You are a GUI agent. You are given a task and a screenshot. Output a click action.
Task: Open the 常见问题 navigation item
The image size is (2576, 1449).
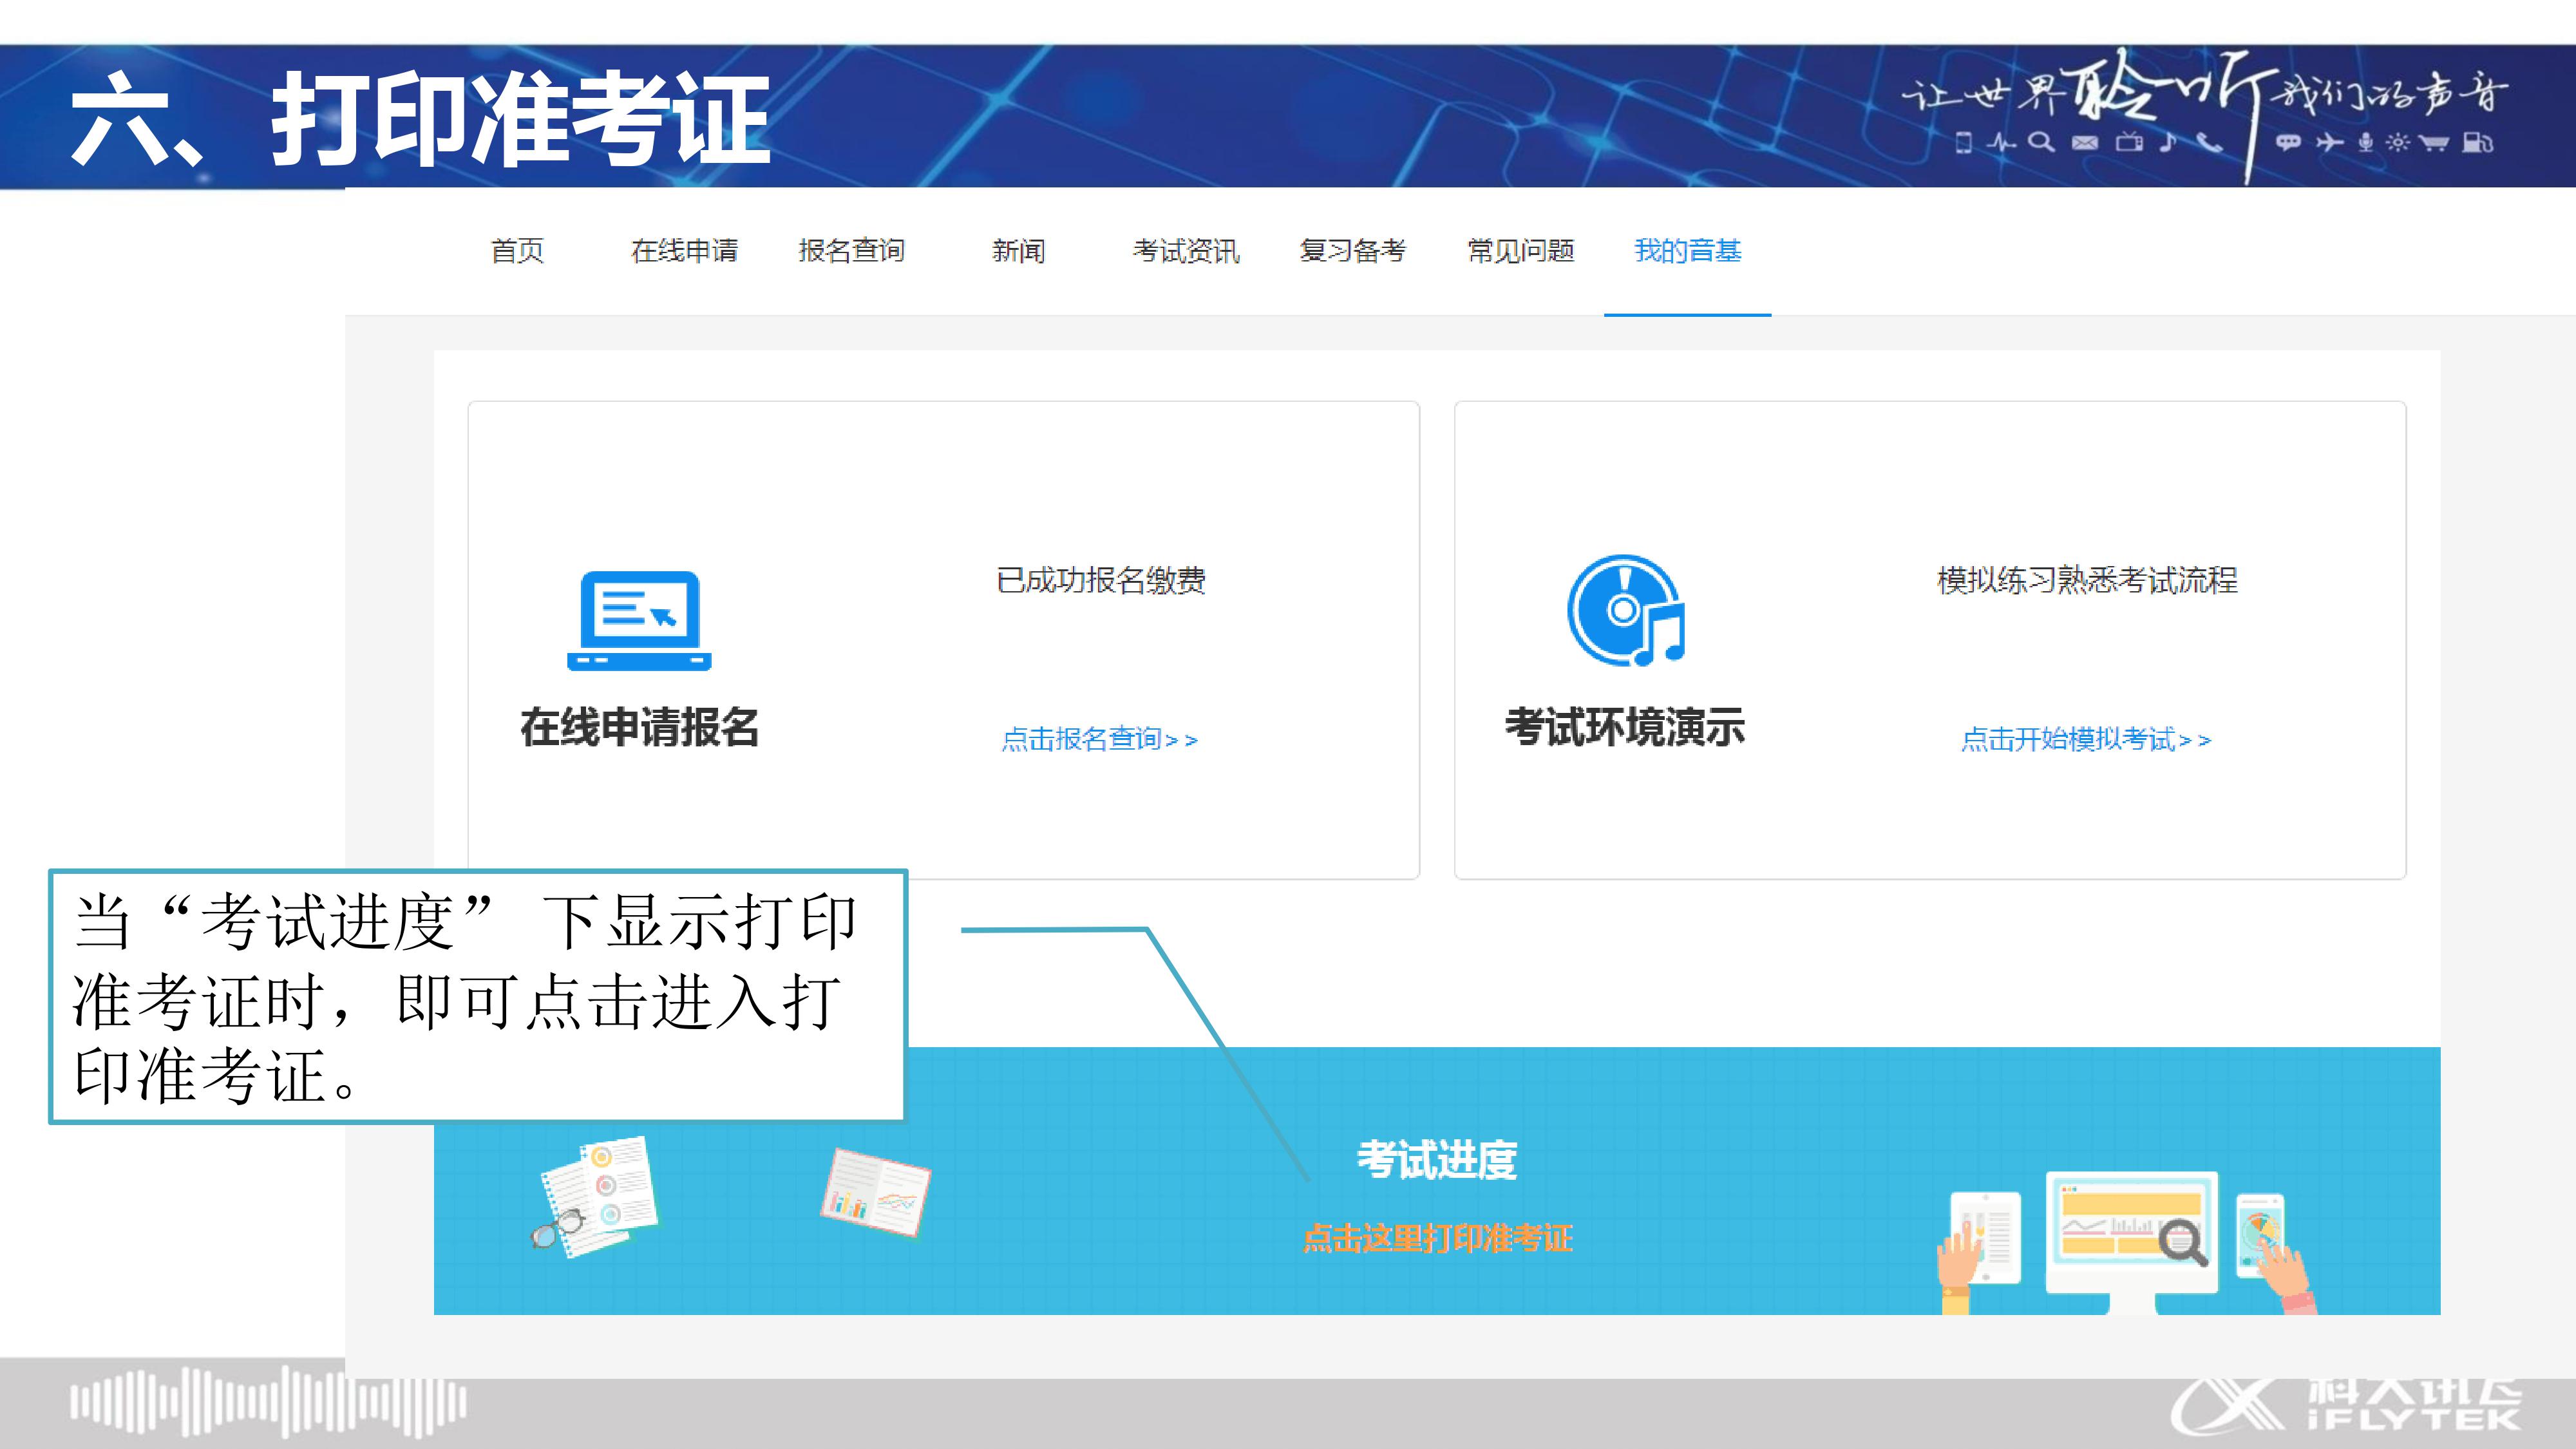pos(1520,251)
